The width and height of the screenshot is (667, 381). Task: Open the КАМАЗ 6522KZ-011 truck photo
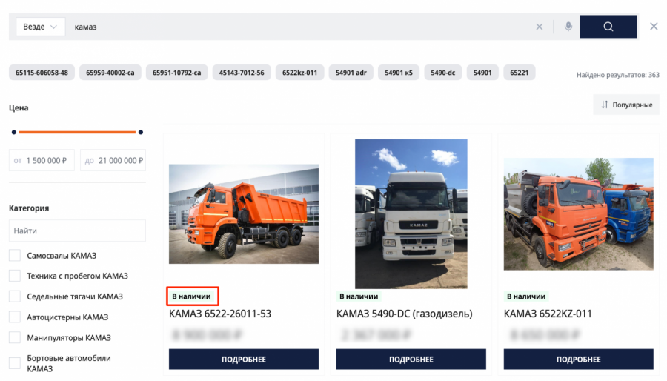tap(579, 214)
